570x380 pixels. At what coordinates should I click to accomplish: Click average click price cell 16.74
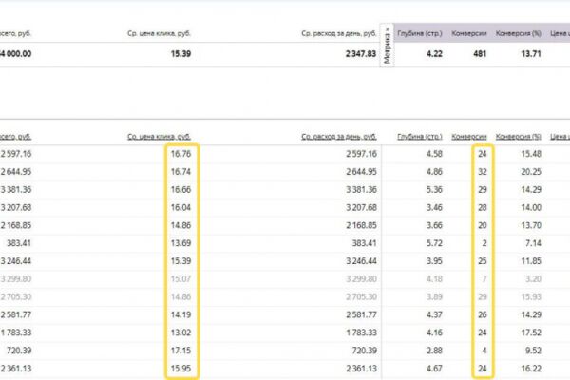pos(180,172)
